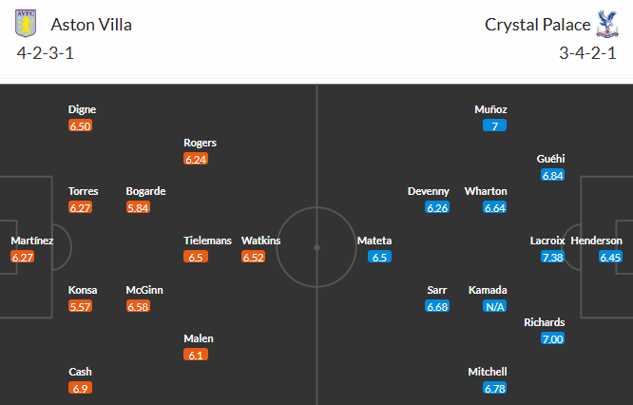Click Watkins' 6.52 rating badge
Image resolution: width=633 pixels, height=405 pixels.
[254, 257]
